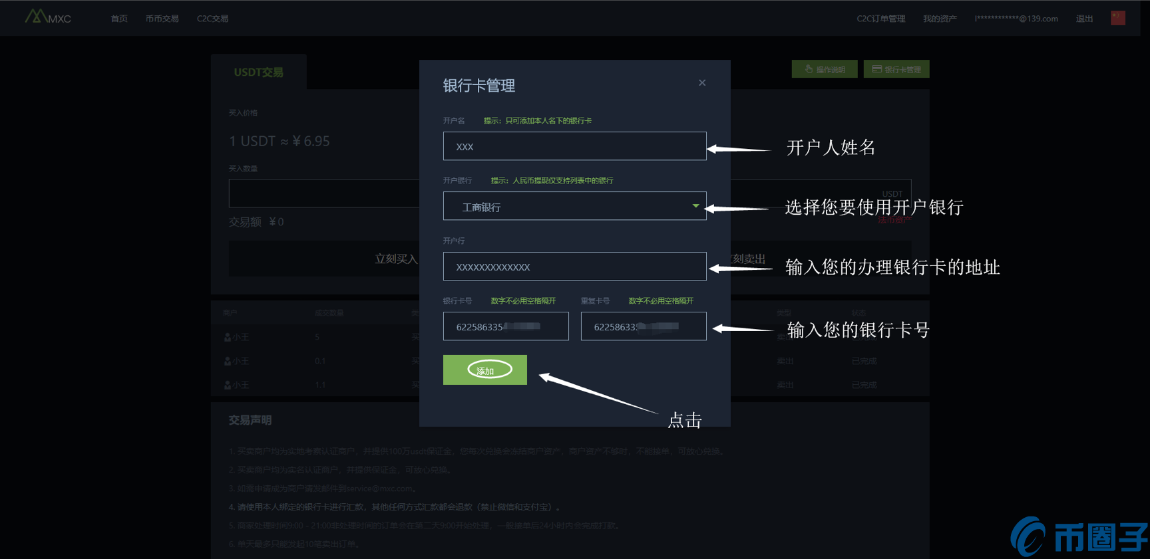Click the dropdown arrow in 工商银行 field
Screen dimensions: 1150x559
[695, 206]
